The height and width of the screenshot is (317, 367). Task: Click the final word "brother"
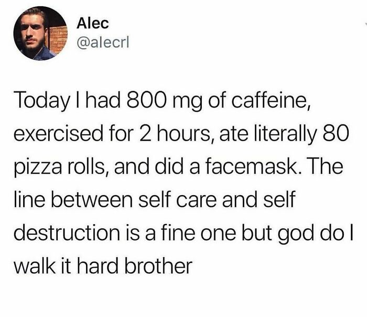click(x=158, y=266)
